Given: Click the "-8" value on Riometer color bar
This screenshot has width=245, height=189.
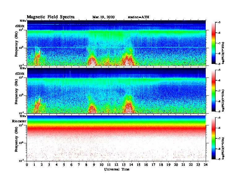Looking at the screenshot, I should [x=219, y=149].
